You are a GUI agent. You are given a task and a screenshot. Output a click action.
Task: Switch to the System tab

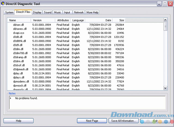click(x=9, y=12)
